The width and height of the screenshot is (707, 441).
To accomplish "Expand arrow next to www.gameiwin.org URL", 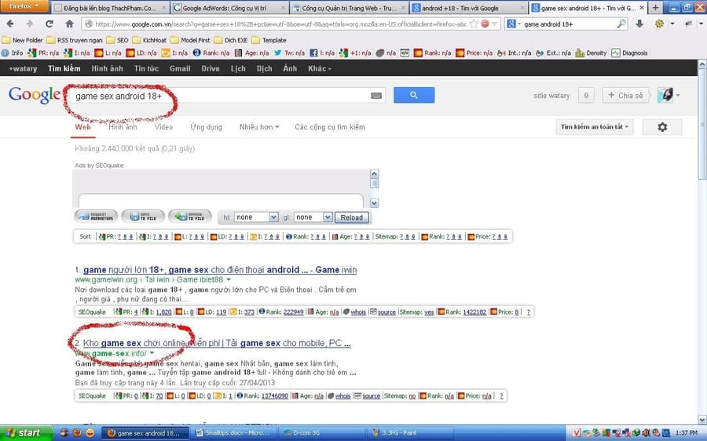I will click(229, 279).
